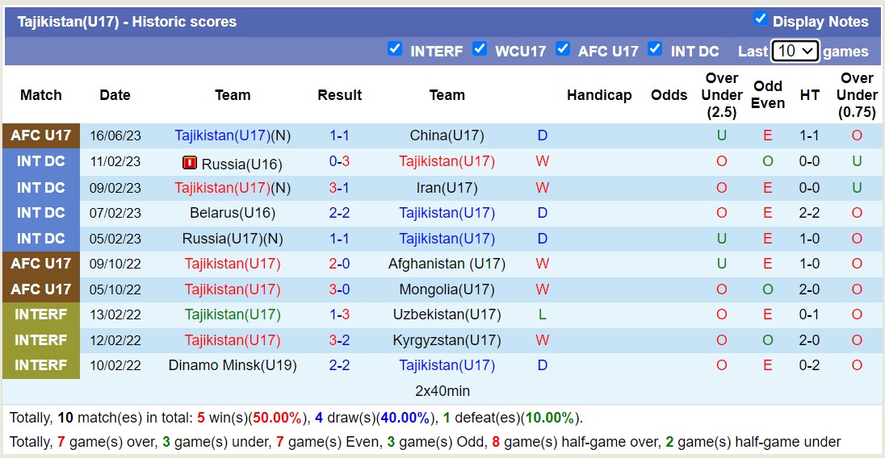Open Uzbekistan(U17) team page
Image resolution: width=885 pixels, height=458 pixels.
(447, 314)
